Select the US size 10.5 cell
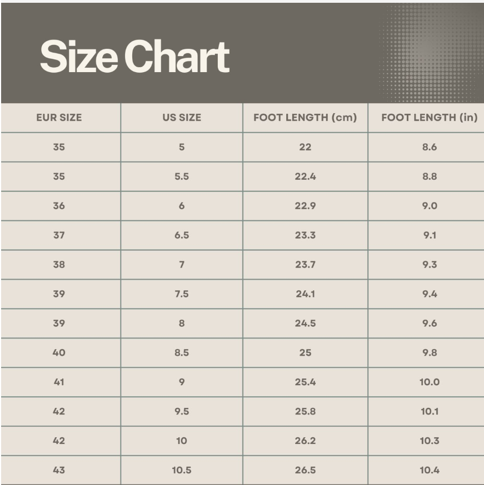 tap(182, 471)
